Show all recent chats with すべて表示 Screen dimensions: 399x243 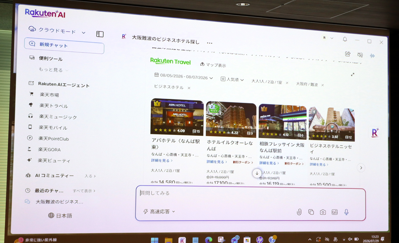[x=84, y=191]
